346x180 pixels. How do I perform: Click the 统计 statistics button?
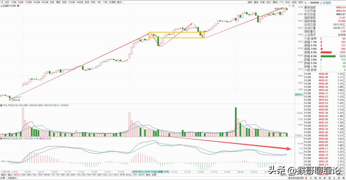(x=269, y=2)
